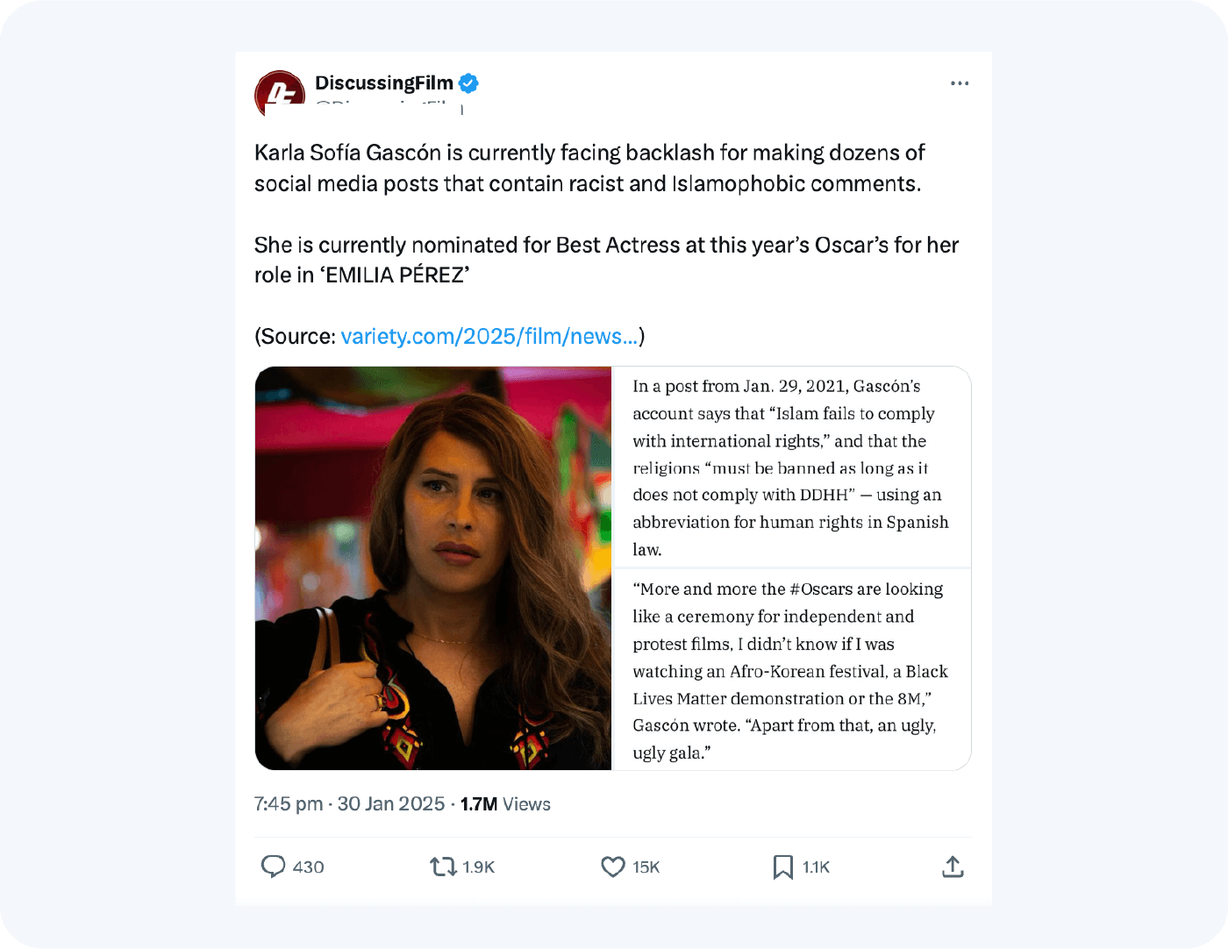Viewport: 1228px width, 949px height.
Task: View the 430 replies list
Action: [x=307, y=867]
